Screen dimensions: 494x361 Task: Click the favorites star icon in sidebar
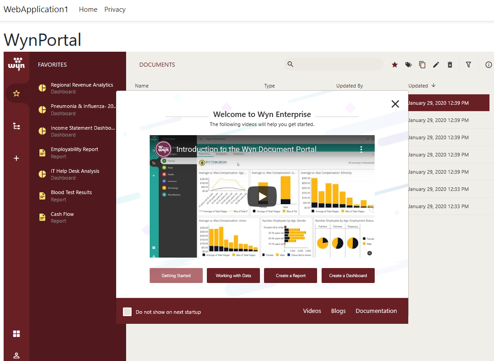click(x=16, y=93)
